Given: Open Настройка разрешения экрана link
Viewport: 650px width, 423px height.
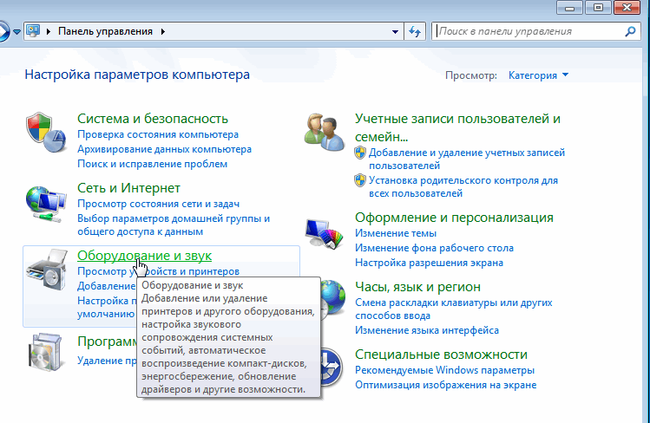Looking at the screenshot, I should (x=429, y=263).
